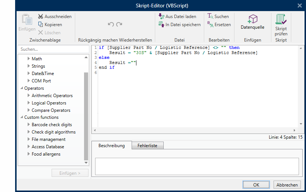Close the Skript-Editor window

300,6
